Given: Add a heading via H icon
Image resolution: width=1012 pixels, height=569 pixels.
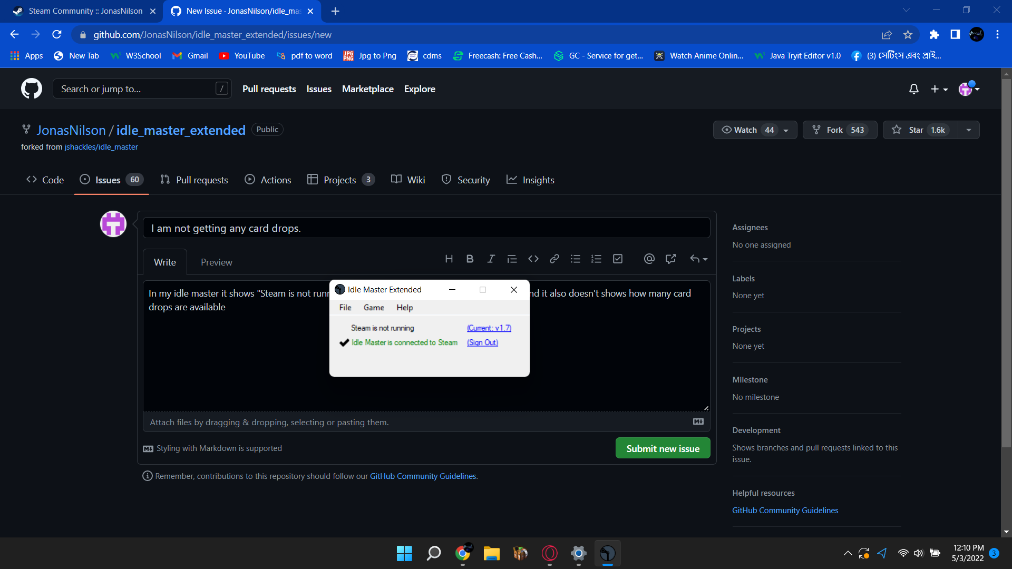Looking at the screenshot, I should coord(449,259).
